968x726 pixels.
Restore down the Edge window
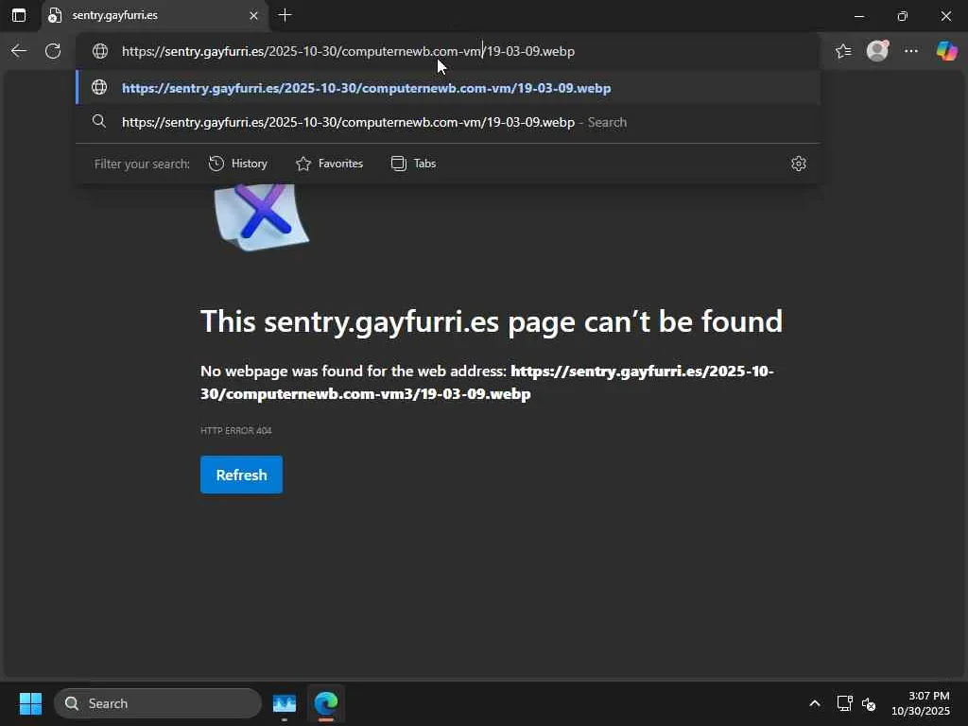coord(903,15)
